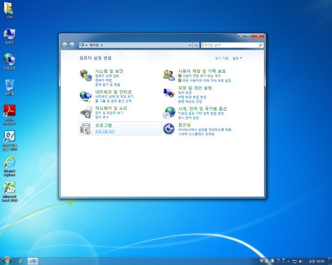Screen dimensions: 332x265
Task: Open the 시스템 및 보안 heading link
Action: click(109, 71)
